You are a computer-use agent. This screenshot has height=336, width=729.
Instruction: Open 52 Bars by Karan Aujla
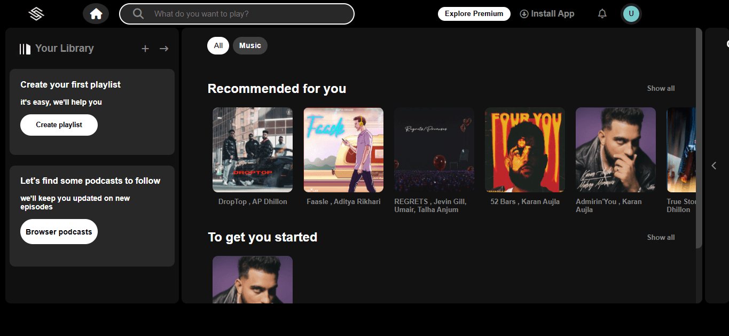tap(524, 150)
